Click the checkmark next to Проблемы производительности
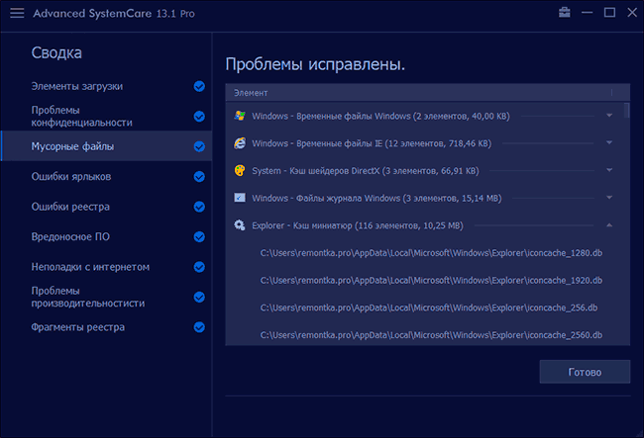Viewport: 644px width, 438px height. [199, 297]
